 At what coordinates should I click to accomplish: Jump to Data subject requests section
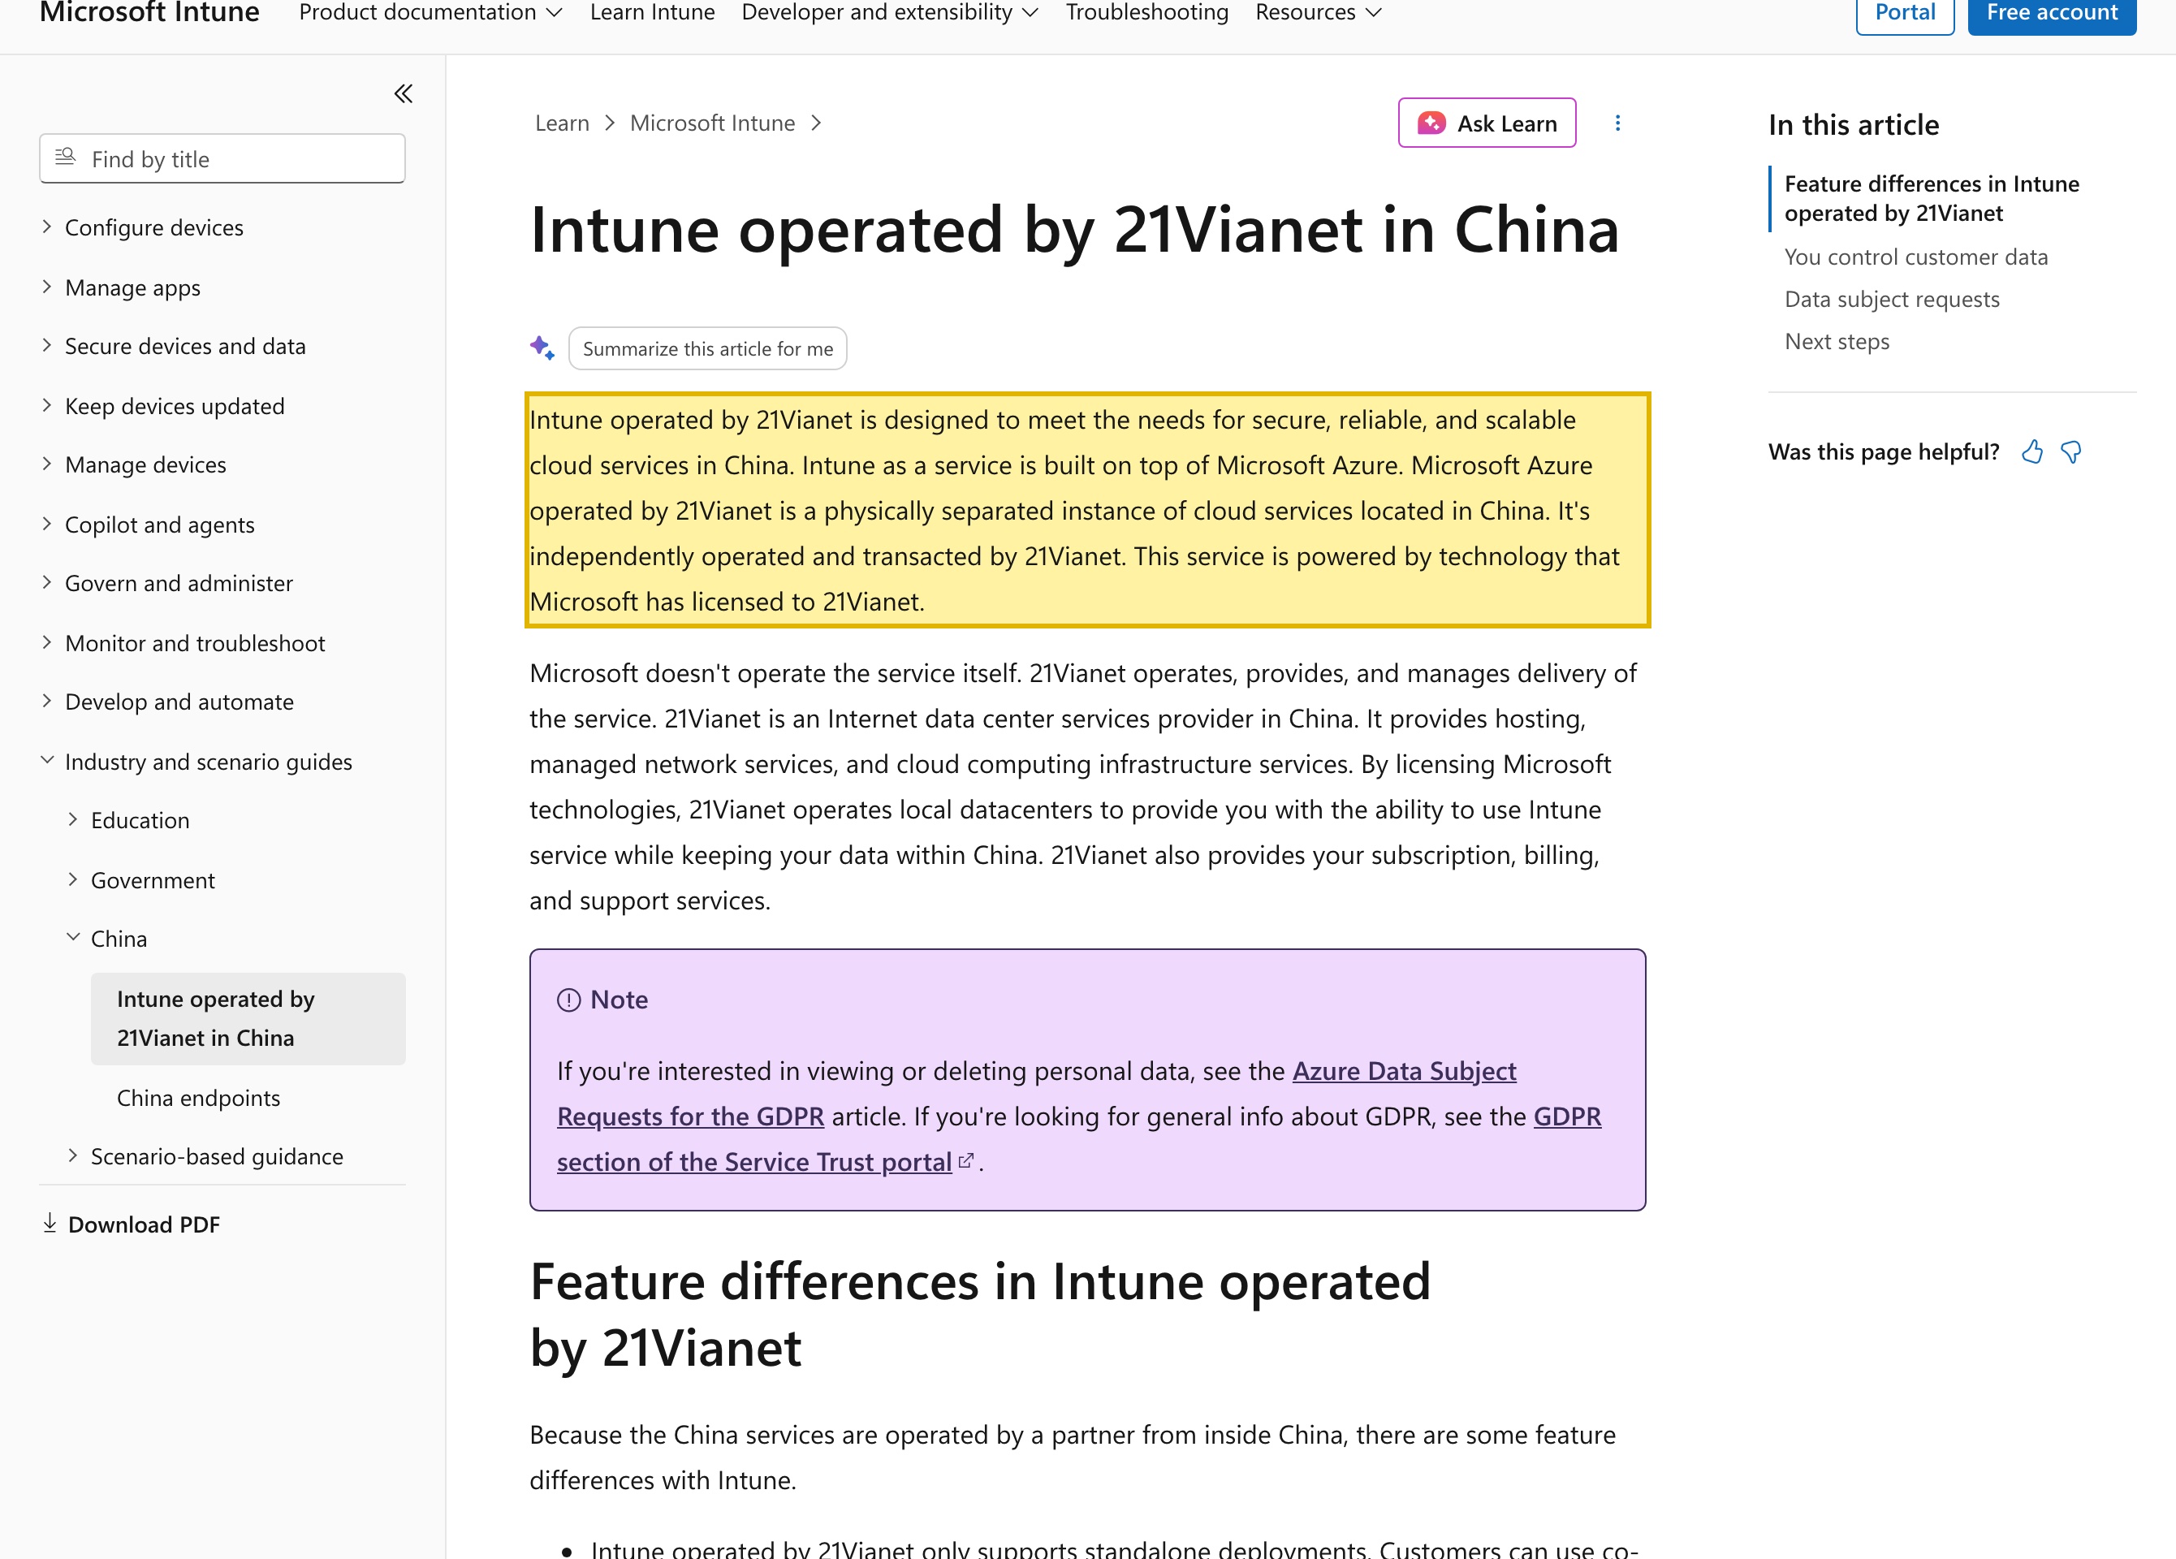[x=1892, y=300]
